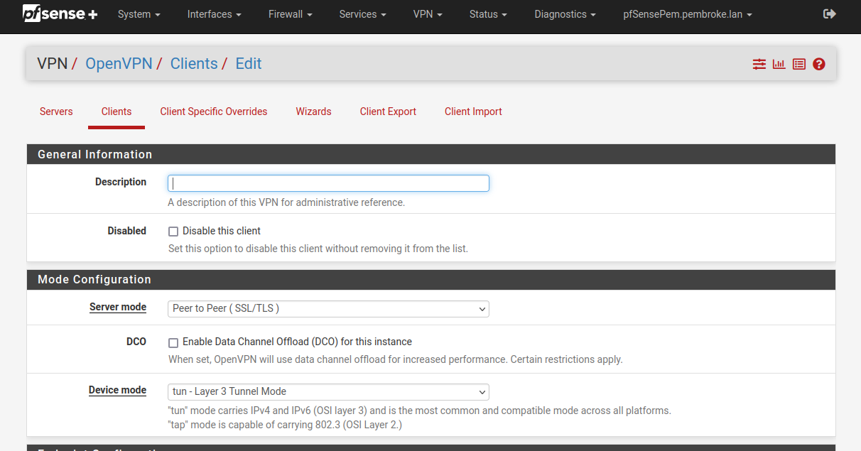Open Status menu
The height and width of the screenshot is (451, 861).
(x=488, y=14)
